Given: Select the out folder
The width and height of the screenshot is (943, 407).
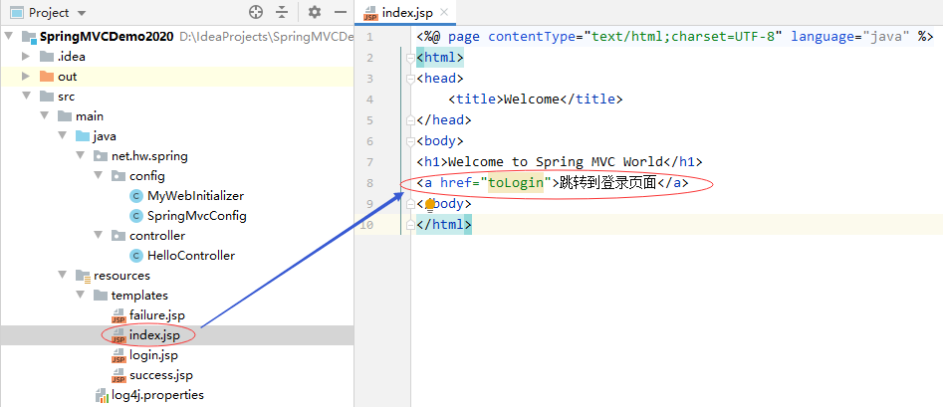Looking at the screenshot, I should (x=68, y=77).
